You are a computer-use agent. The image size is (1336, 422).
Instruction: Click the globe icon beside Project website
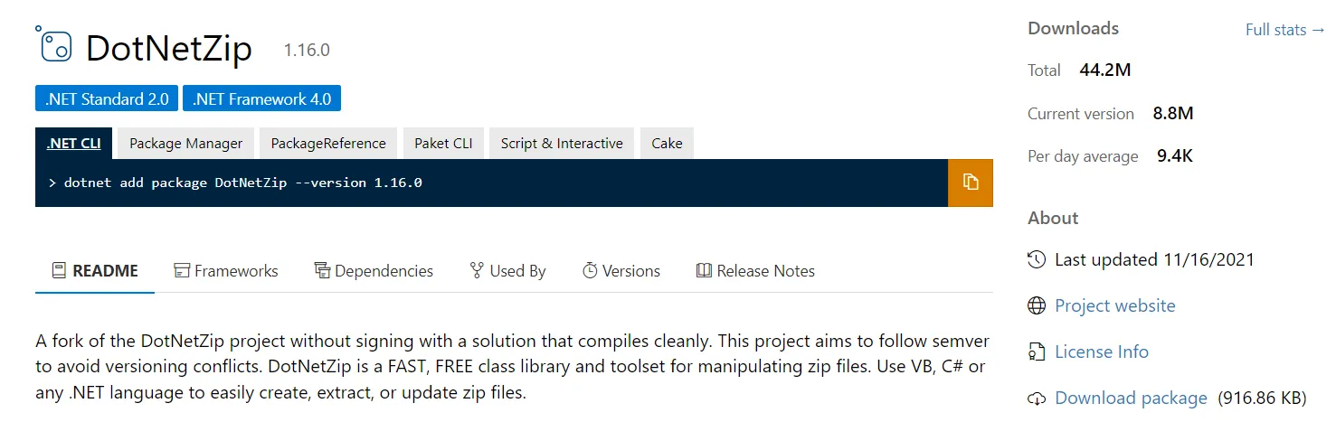pyautogui.click(x=1037, y=306)
